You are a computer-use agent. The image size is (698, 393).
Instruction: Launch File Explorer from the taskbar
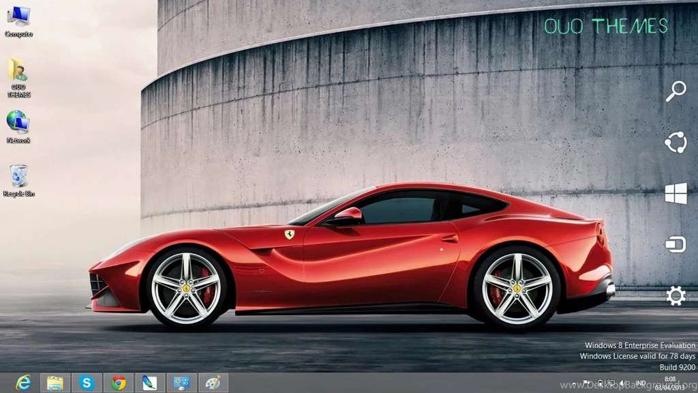(x=55, y=383)
